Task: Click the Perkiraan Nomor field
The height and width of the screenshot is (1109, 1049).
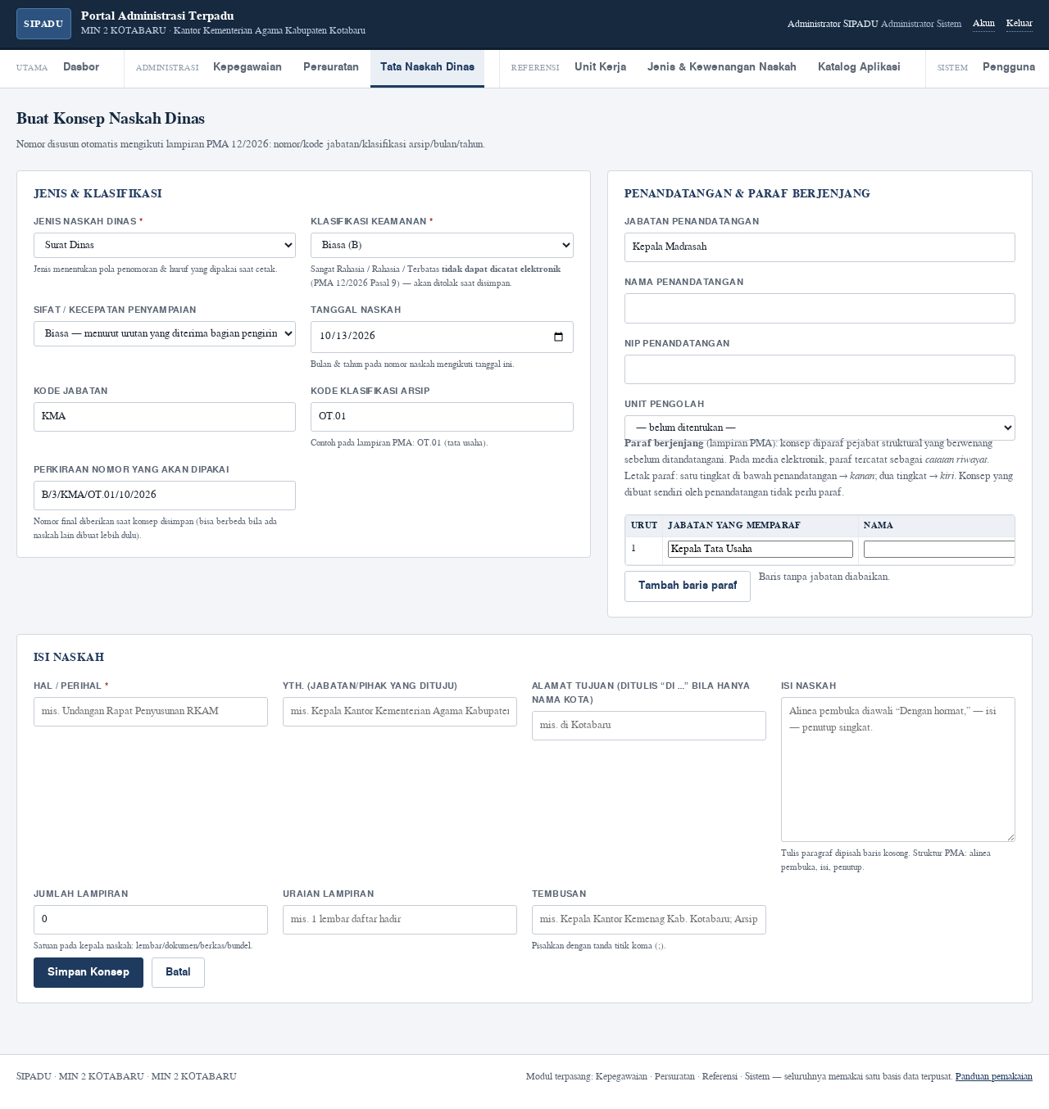Action: pos(165,496)
